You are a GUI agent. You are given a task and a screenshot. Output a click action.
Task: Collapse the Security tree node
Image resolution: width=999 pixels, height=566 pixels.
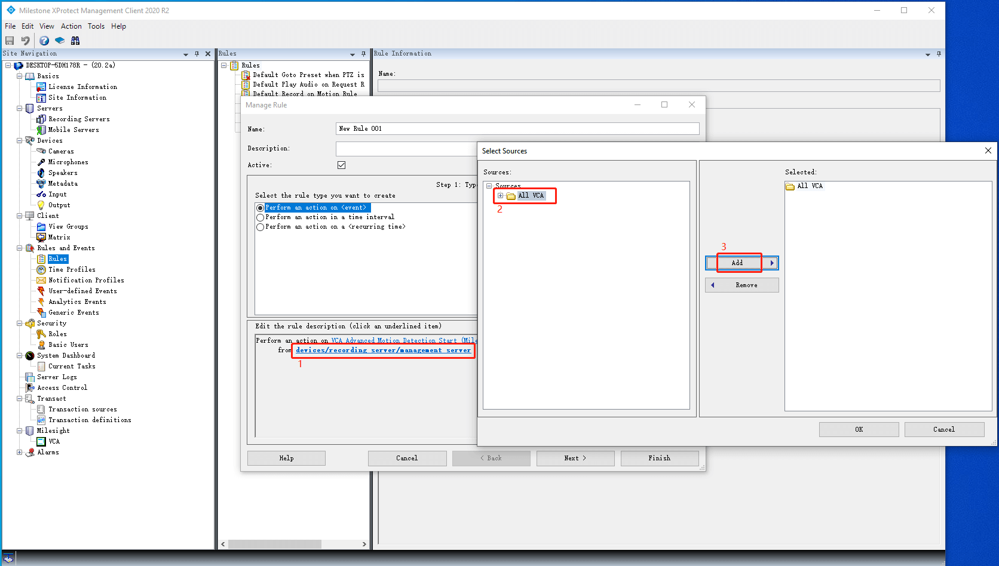pos(19,323)
